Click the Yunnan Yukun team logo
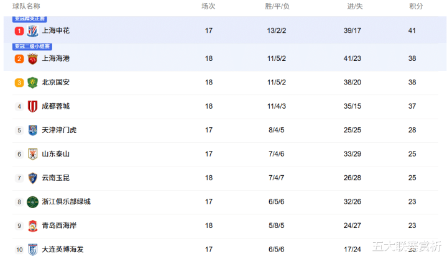This screenshot has height=259, width=447. click(33, 178)
